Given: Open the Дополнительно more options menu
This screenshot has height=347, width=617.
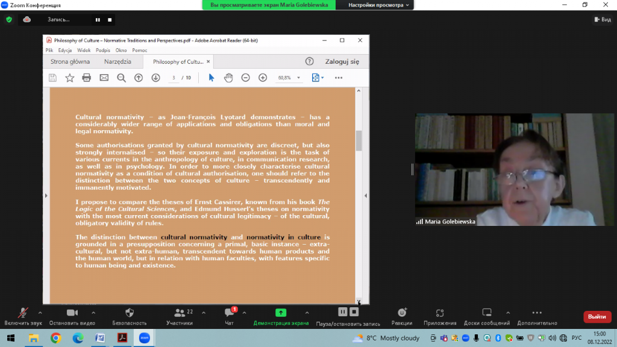Looking at the screenshot, I should tap(537, 316).
